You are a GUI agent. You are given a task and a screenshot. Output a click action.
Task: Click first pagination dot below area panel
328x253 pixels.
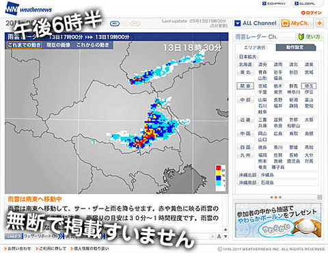pyautogui.click(x=271, y=198)
